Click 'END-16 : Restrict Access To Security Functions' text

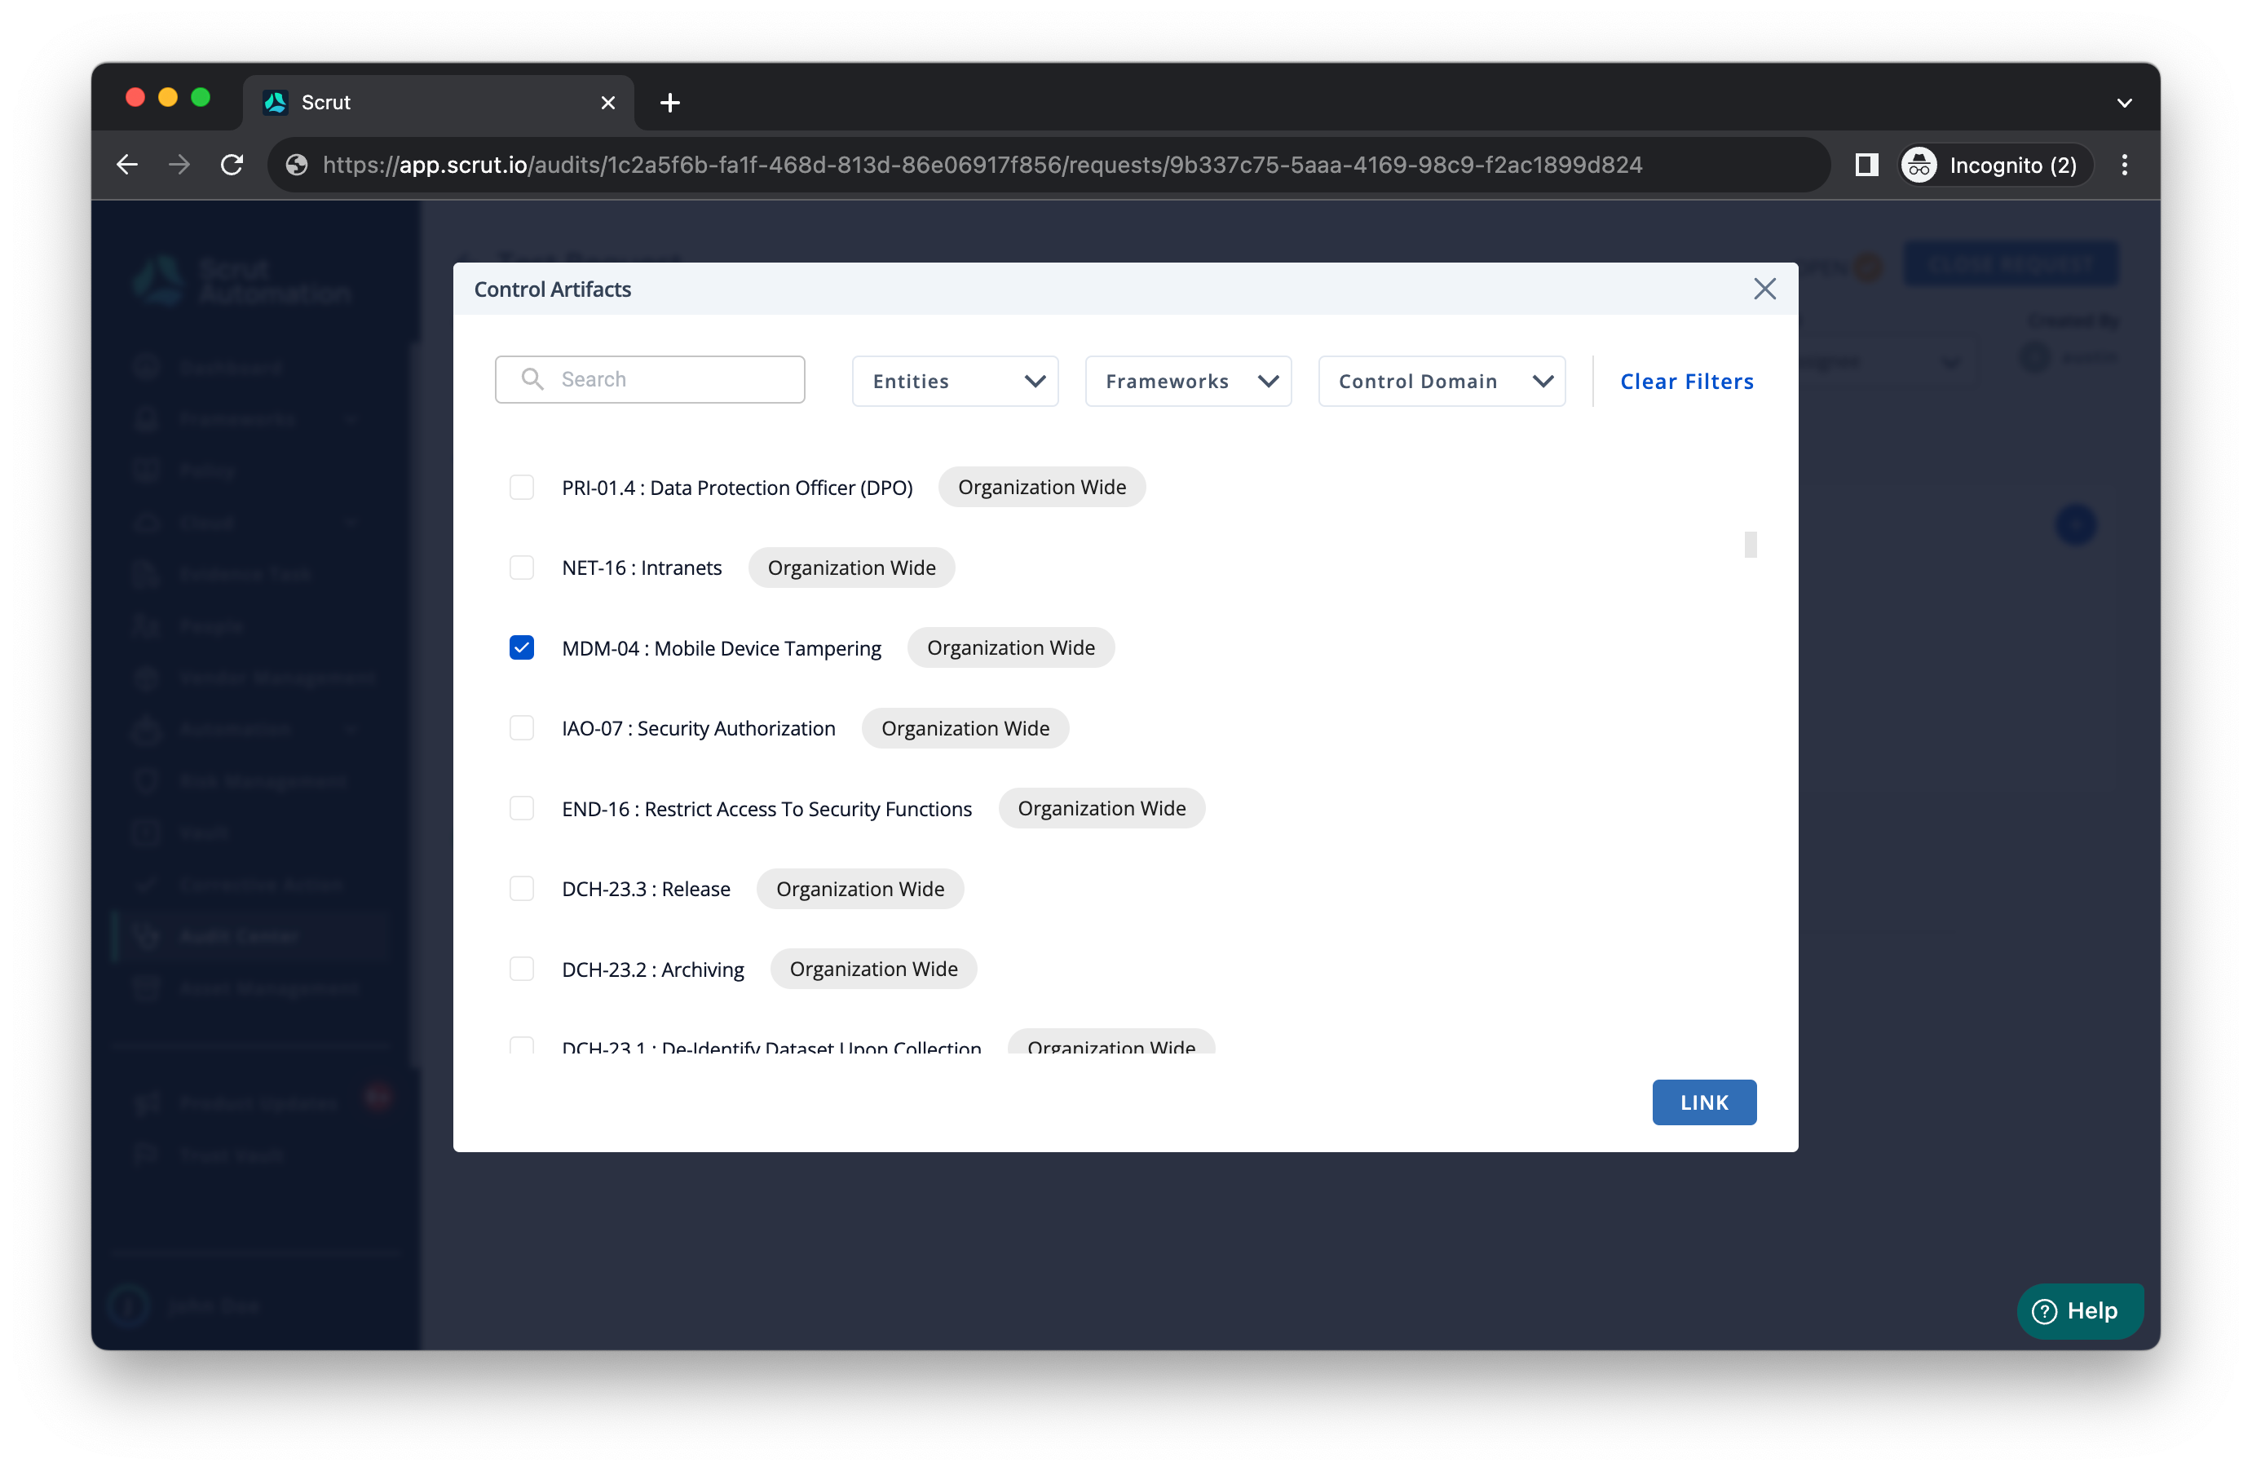[x=766, y=810]
